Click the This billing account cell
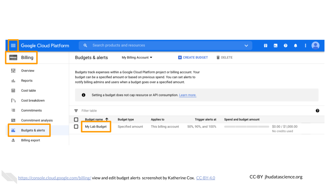This screenshot has height=185, width=330. point(165,127)
